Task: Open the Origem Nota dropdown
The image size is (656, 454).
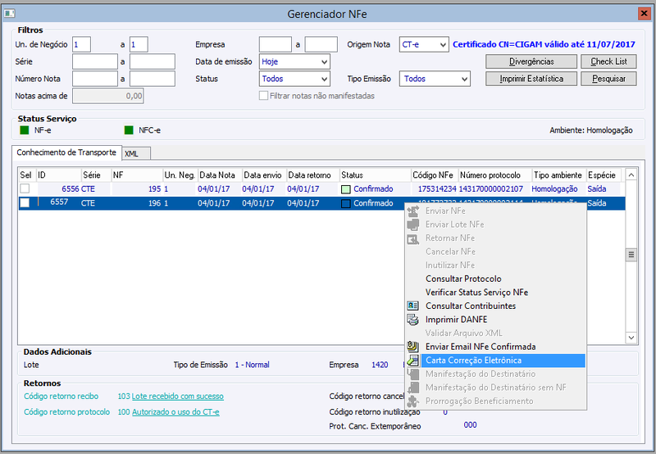Action: tap(424, 44)
